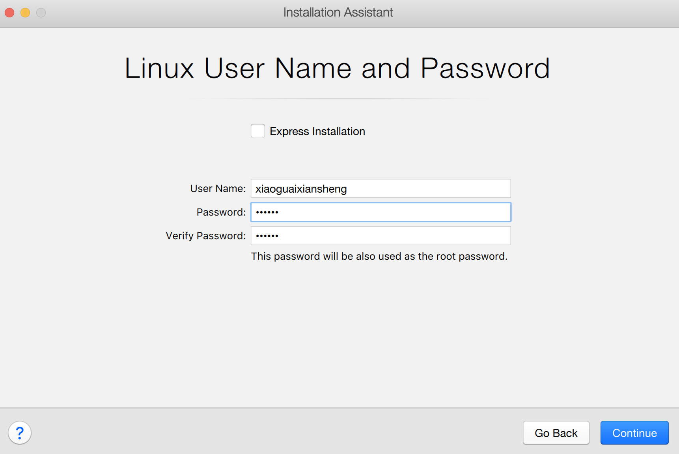This screenshot has width=679, height=454.
Task: Click the Linux User Name and Password heading
Action: 338,68
